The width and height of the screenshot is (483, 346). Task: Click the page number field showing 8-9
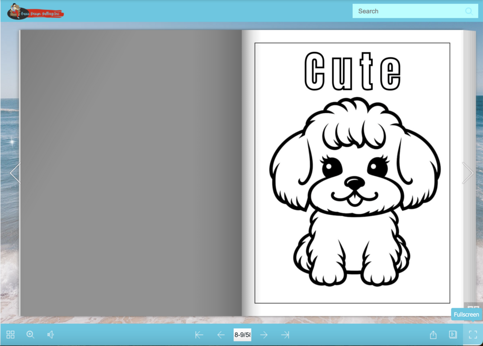(242, 334)
